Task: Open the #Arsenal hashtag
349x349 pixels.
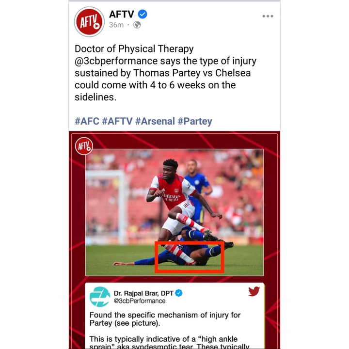Action: (155, 121)
